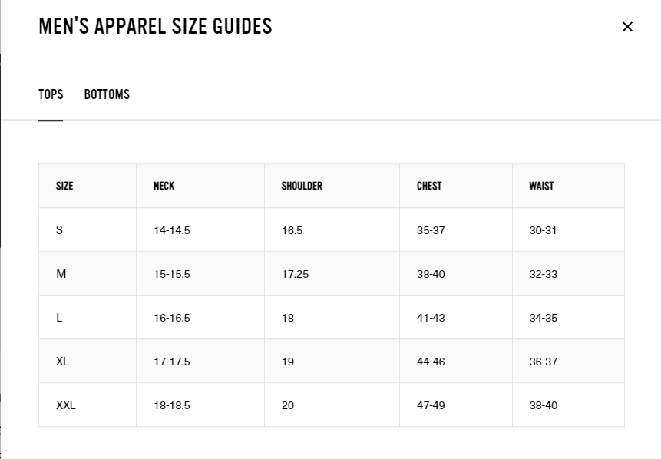Click waist measurement 36-37 cell
This screenshot has height=459, width=661.
543,362
